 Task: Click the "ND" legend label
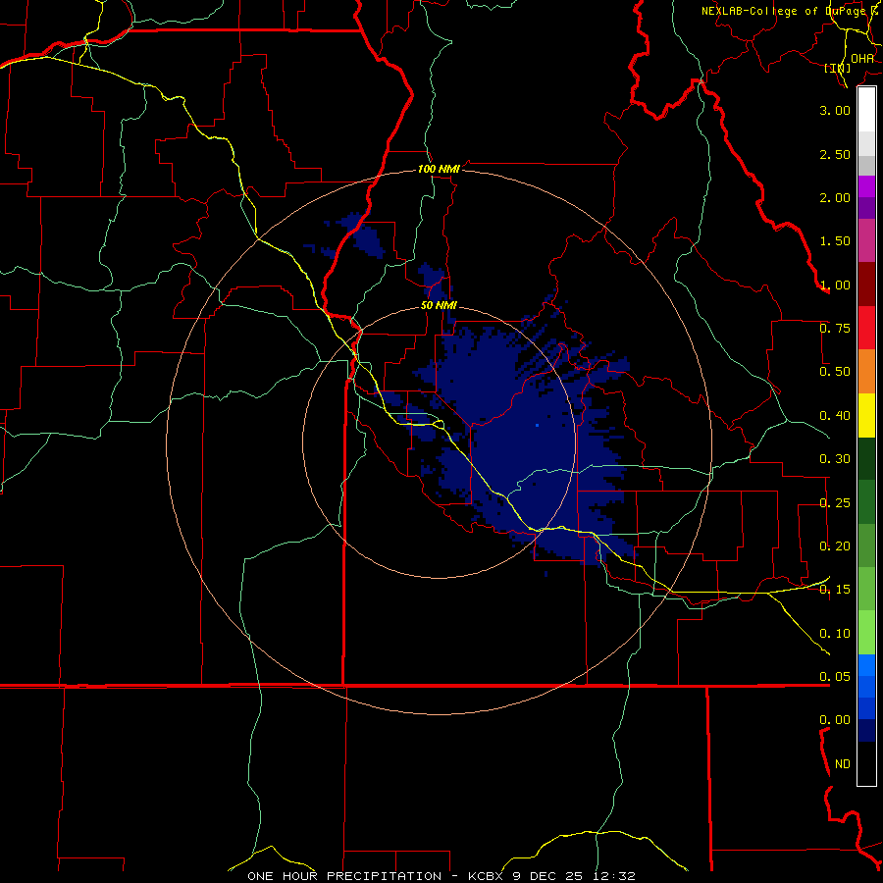point(843,764)
